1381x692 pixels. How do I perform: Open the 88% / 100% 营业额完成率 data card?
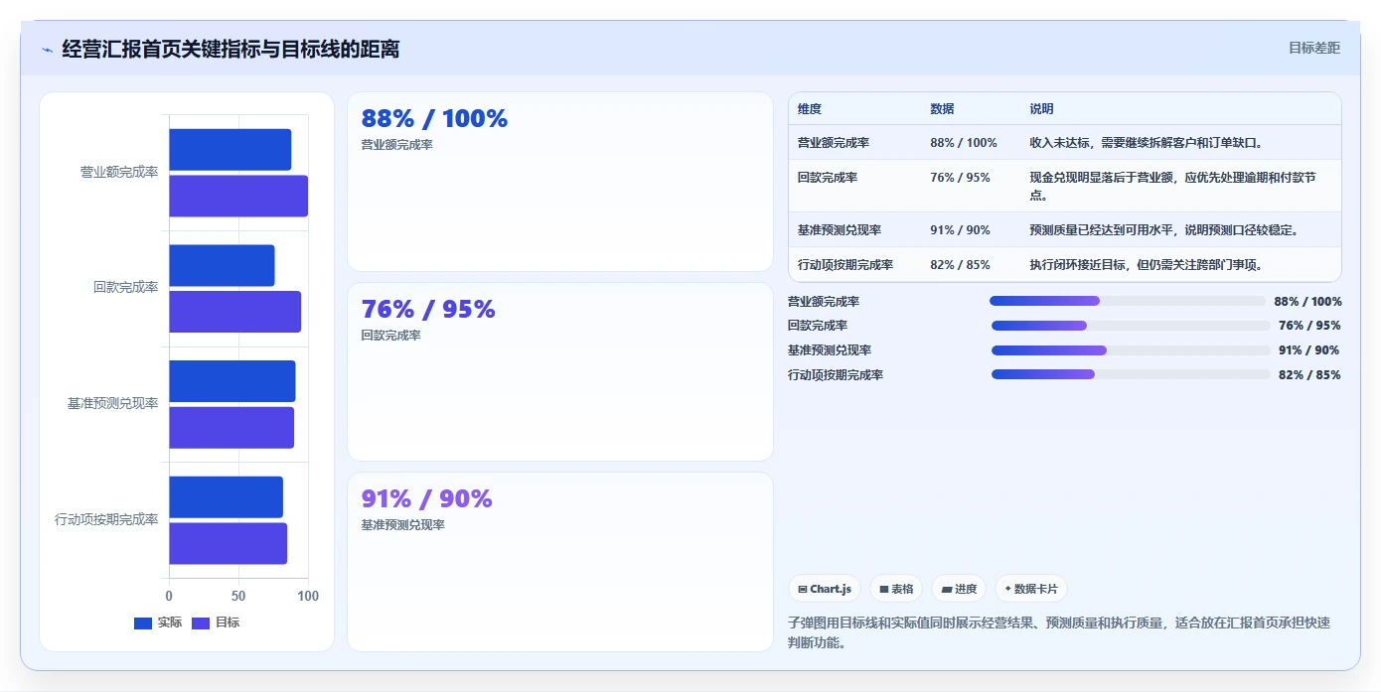(x=560, y=182)
